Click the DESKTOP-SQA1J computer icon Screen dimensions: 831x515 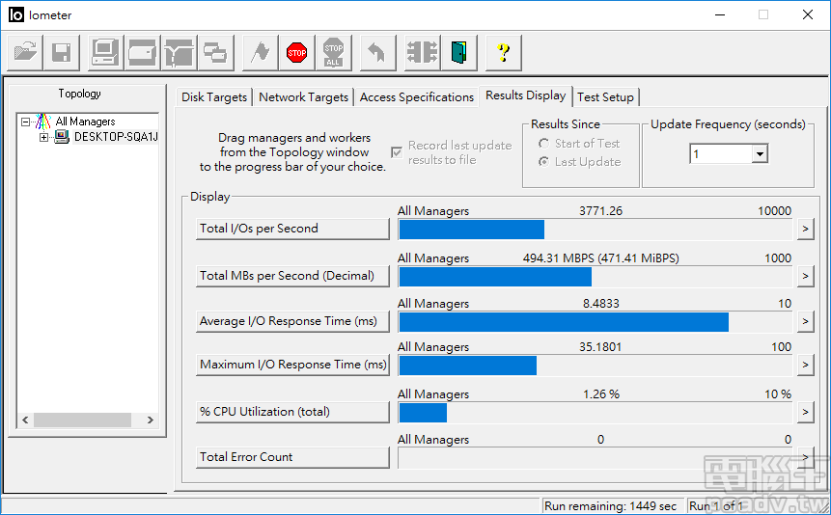click(62, 137)
